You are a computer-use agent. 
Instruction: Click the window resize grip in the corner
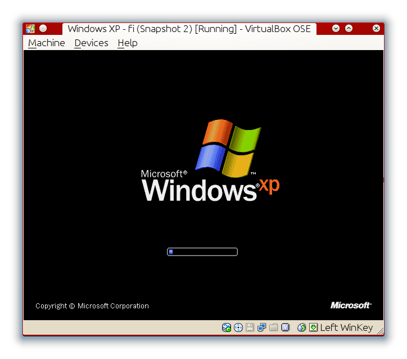[380, 331]
